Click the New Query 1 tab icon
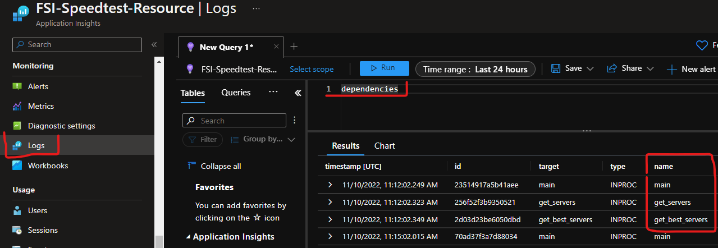The width and height of the screenshot is (718, 248). [x=190, y=47]
